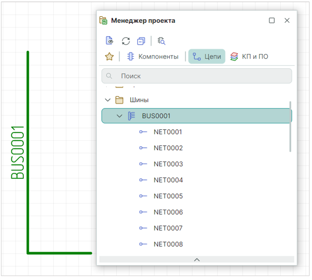
Task: Collapse the panel with bottom chevron bar
Action: pyautogui.click(x=197, y=260)
